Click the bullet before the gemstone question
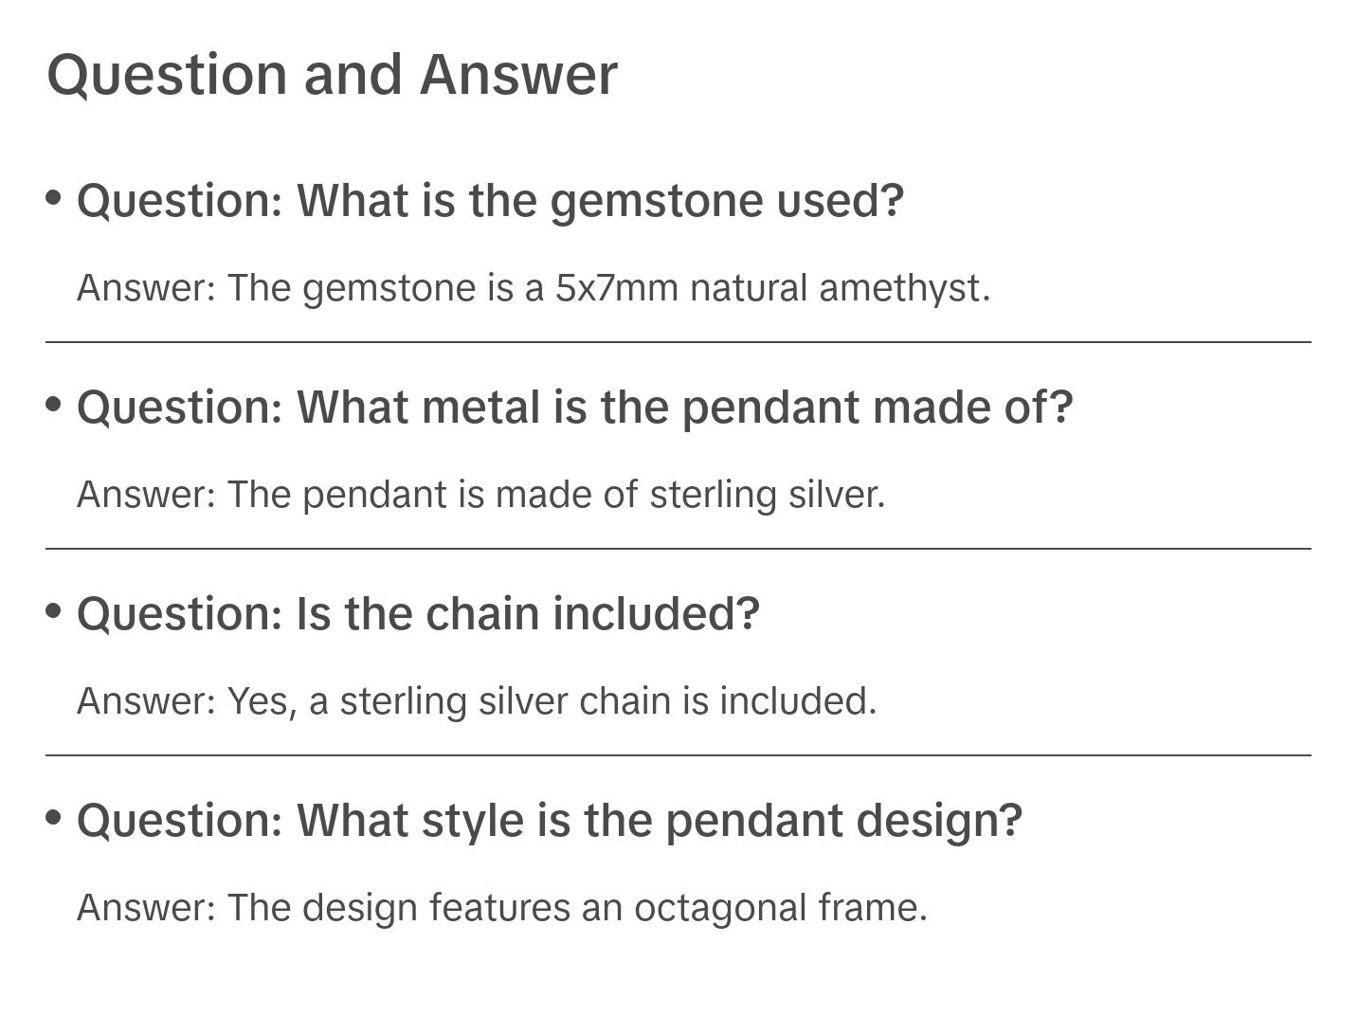Image resolution: width=1357 pixels, height=1016 pixels. (54, 198)
